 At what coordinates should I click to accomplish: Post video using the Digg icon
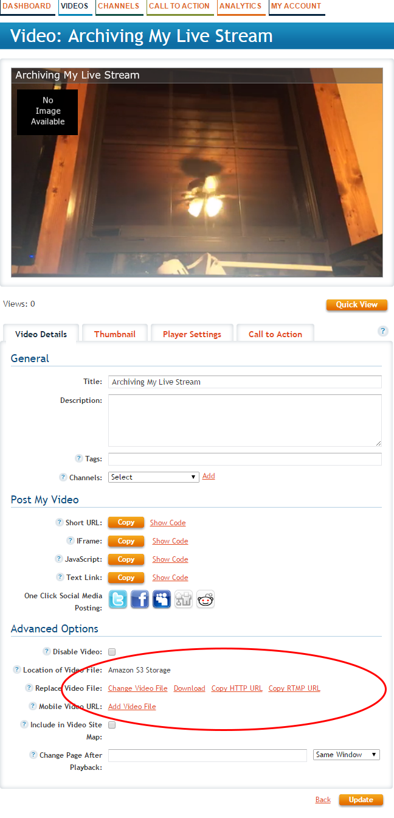(x=184, y=600)
